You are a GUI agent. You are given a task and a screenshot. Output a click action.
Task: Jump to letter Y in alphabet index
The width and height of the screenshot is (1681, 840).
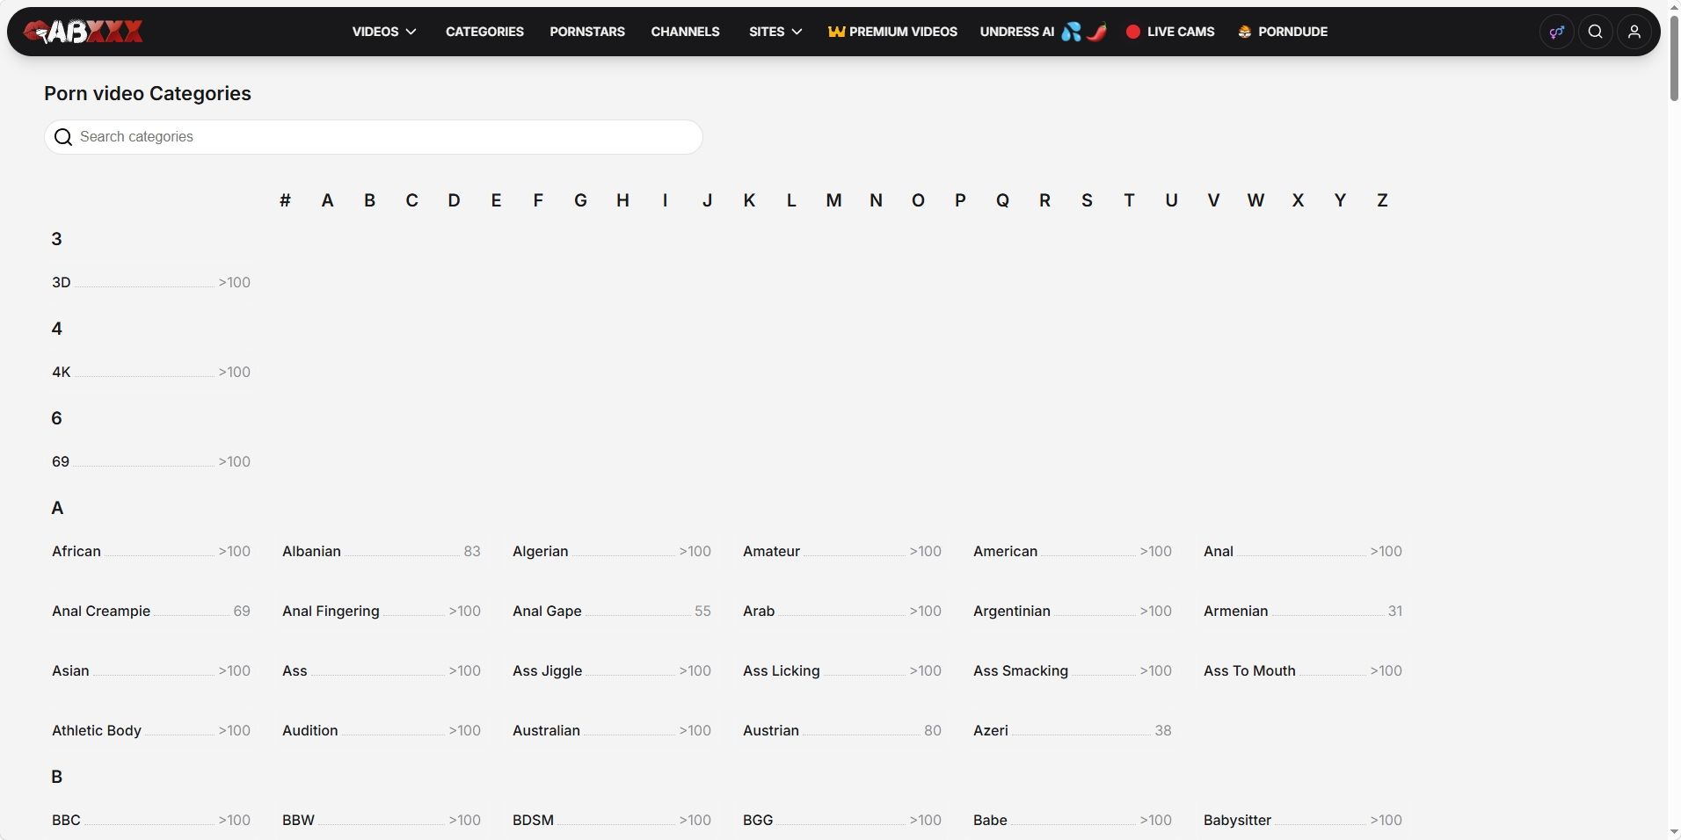[x=1340, y=200]
